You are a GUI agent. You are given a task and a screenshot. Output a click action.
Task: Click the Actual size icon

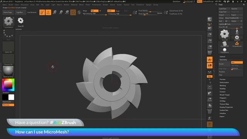pyautogui.click(x=210, y=41)
